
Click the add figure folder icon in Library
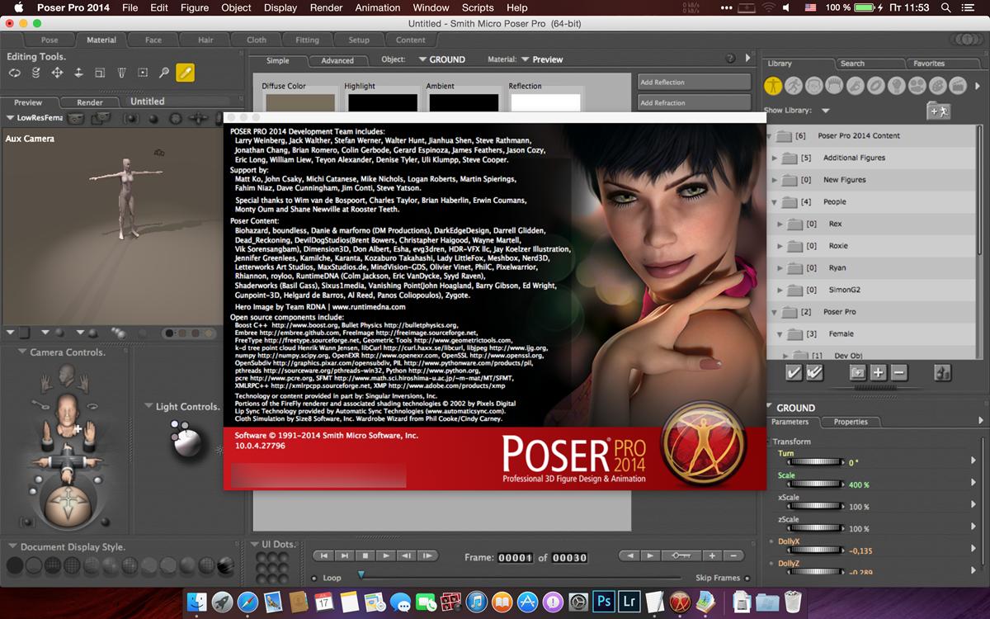point(939,111)
